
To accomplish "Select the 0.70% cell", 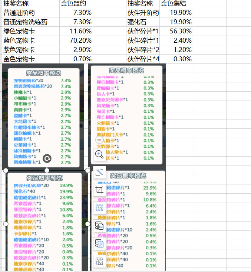I will click(x=76, y=59).
